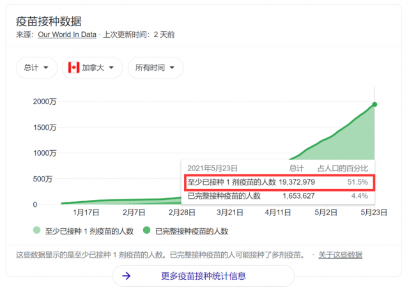Click the x-axis label 5月23日

[x=374, y=212]
